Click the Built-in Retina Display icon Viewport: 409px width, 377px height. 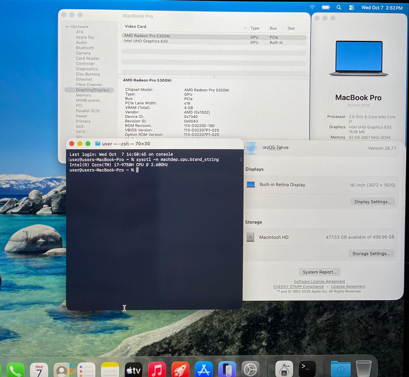pyautogui.click(x=251, y=185)
